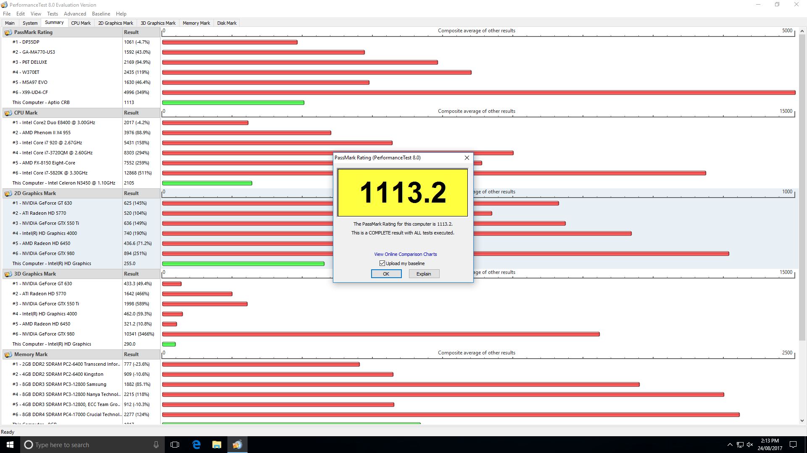807x453 pixels.
Task: Switch to the Main tab
Action: (x=10, y=23)
